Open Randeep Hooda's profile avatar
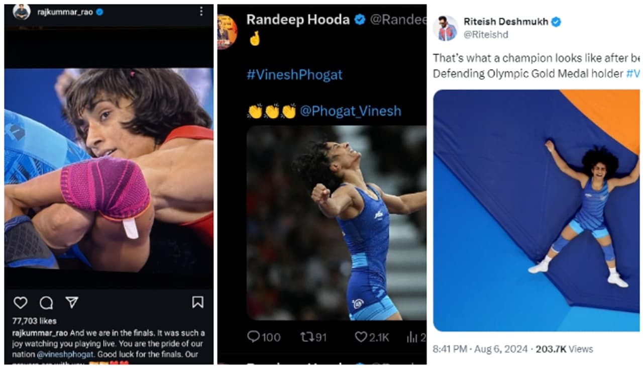Viewport: 643px width, 368px height. coord(227,31)
